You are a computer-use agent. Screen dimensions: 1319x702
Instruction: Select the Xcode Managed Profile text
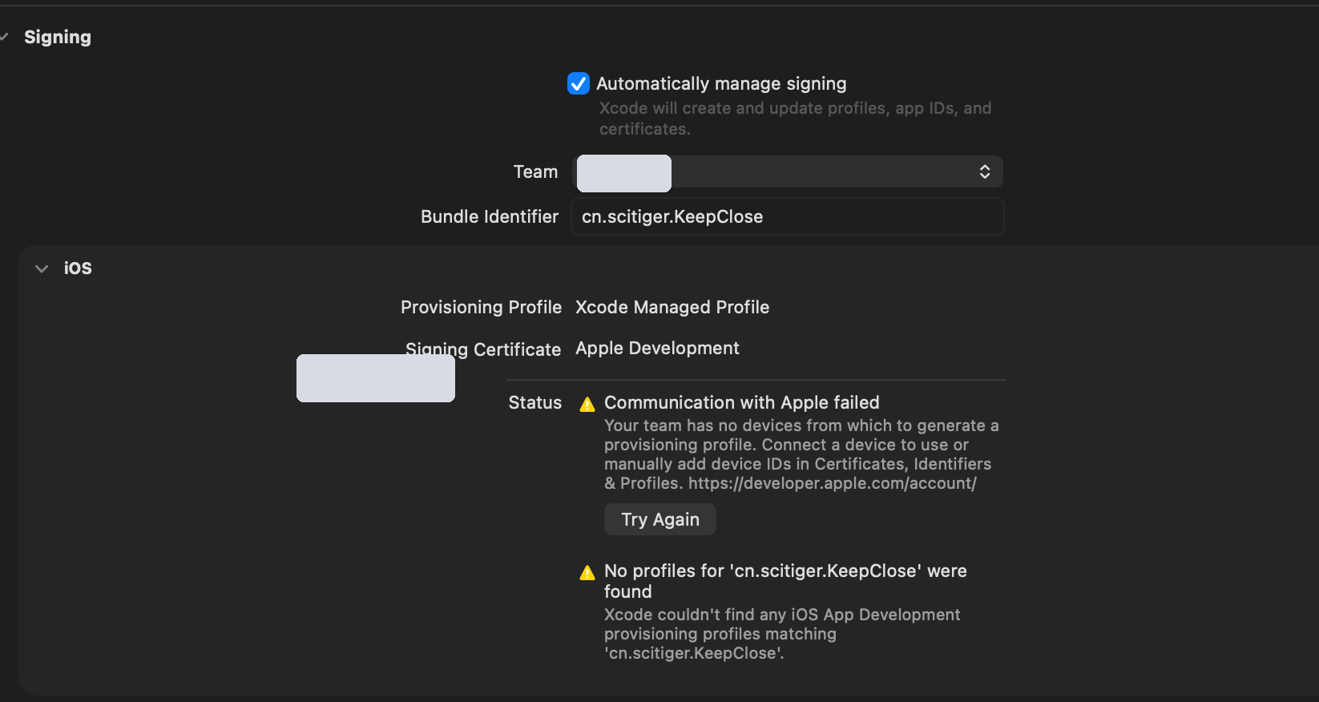pyautogui.click(x=672, y=307)
